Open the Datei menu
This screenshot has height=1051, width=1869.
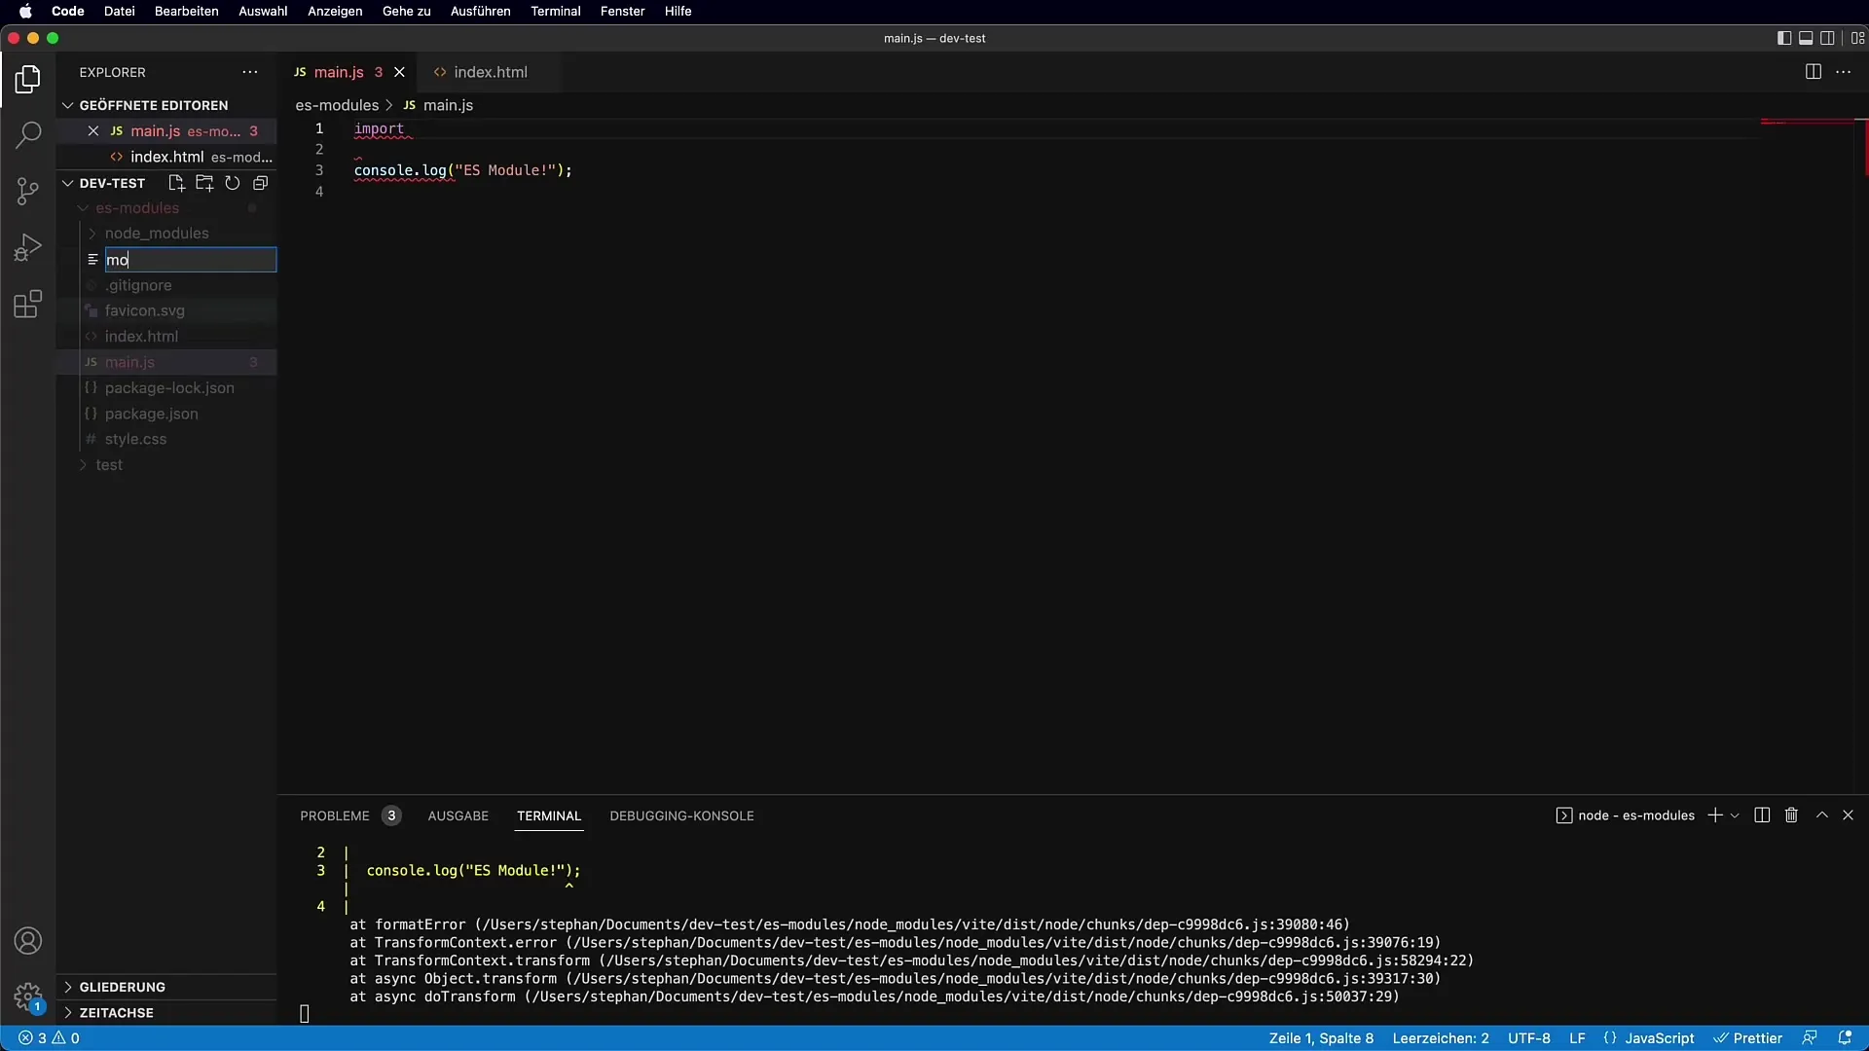120,11
